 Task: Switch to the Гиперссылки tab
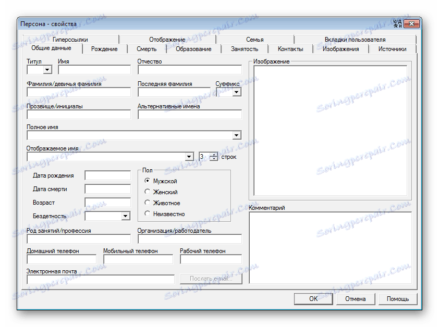pos(70,40)
